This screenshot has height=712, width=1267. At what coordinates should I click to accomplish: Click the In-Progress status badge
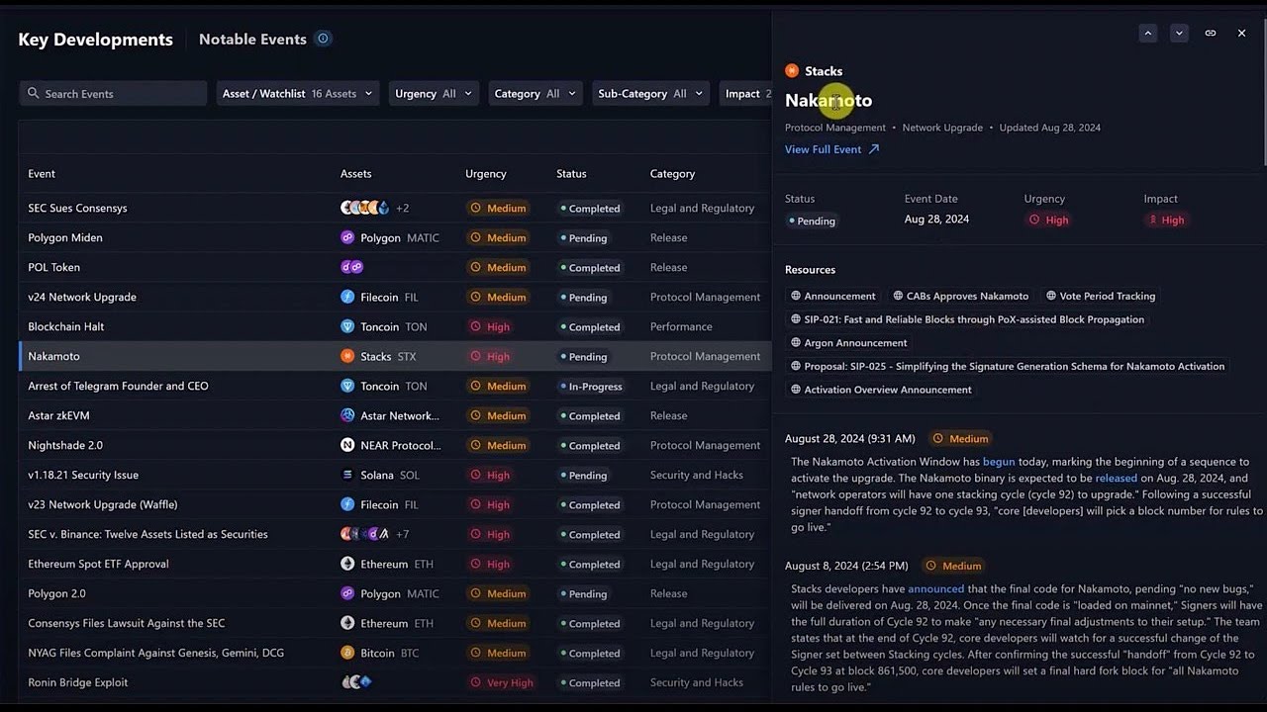click(x=590, y=386)
